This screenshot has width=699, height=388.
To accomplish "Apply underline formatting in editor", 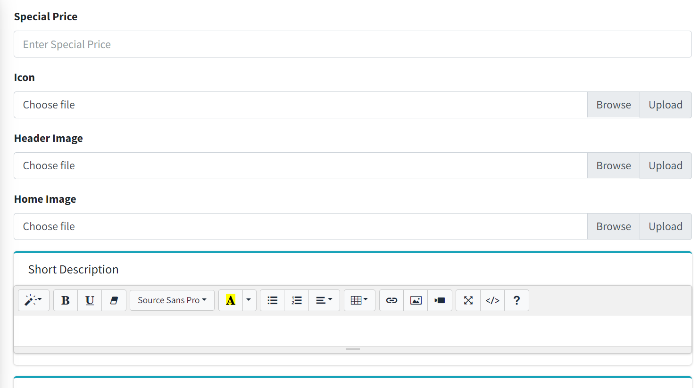I will [90, 300].
